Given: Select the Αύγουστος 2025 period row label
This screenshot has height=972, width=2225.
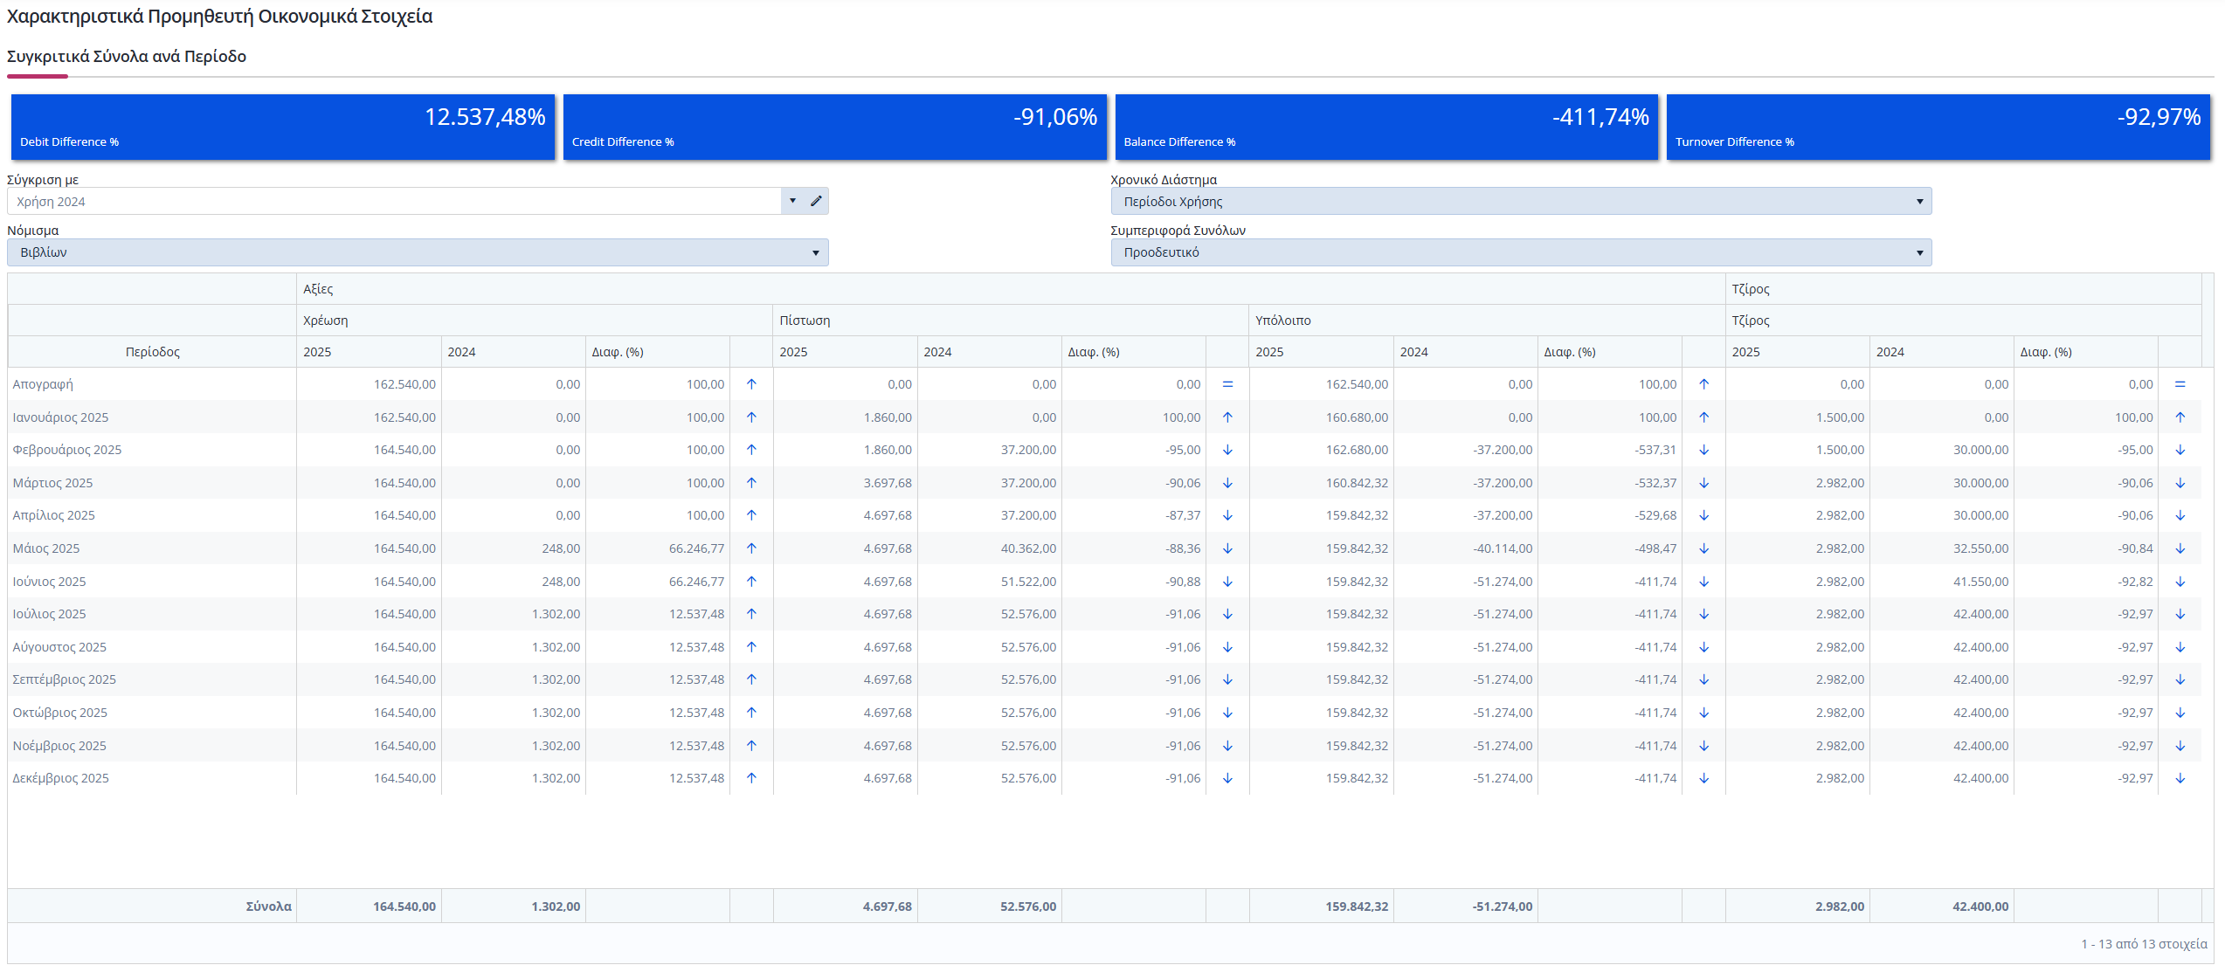Looking at the screenshot, I should click(x=59, y=647).
